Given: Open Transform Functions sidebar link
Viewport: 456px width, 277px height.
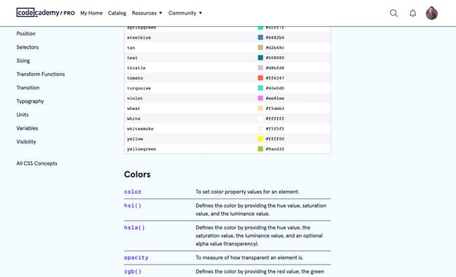Looking at the screenshot, I should click(40, 74).
